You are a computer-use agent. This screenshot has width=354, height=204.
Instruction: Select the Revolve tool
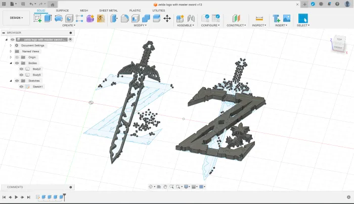(59, 19)
